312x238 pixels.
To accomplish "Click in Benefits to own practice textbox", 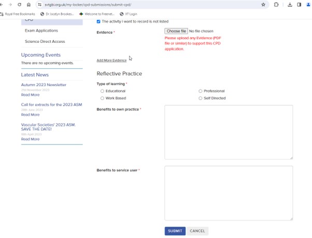I will 229,132.
